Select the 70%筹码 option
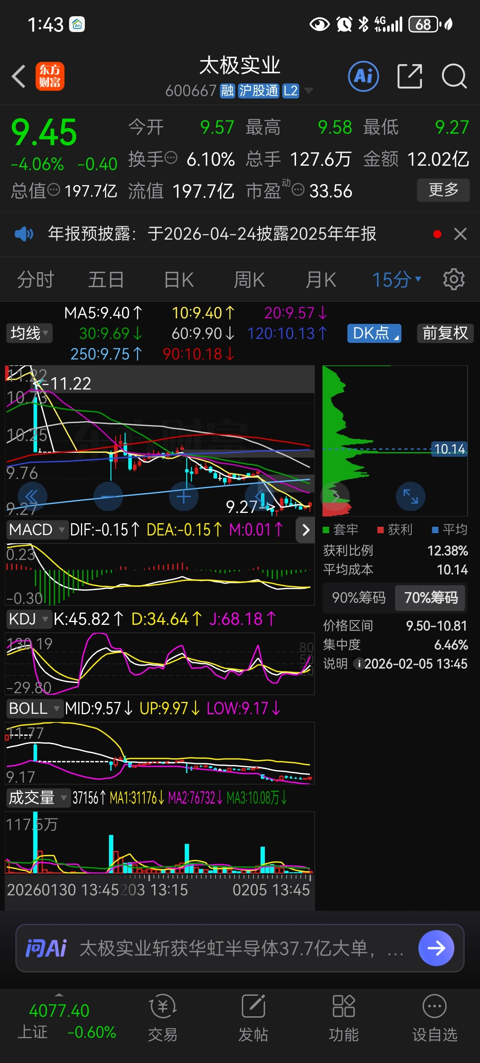This screenshot has height=1063, width=480. click(x=431, y=598)
